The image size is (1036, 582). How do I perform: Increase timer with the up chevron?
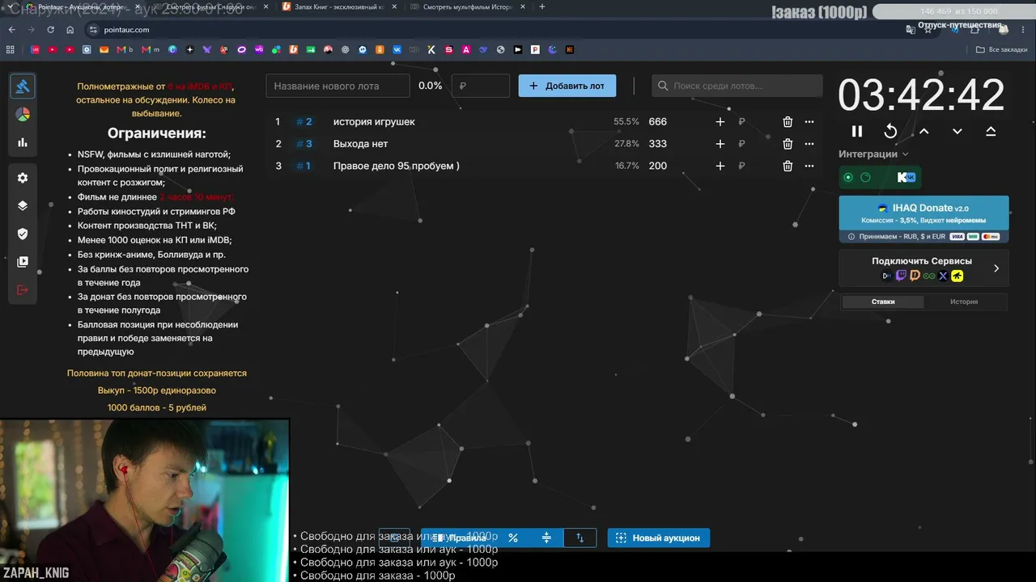click(x=923, y=131)
